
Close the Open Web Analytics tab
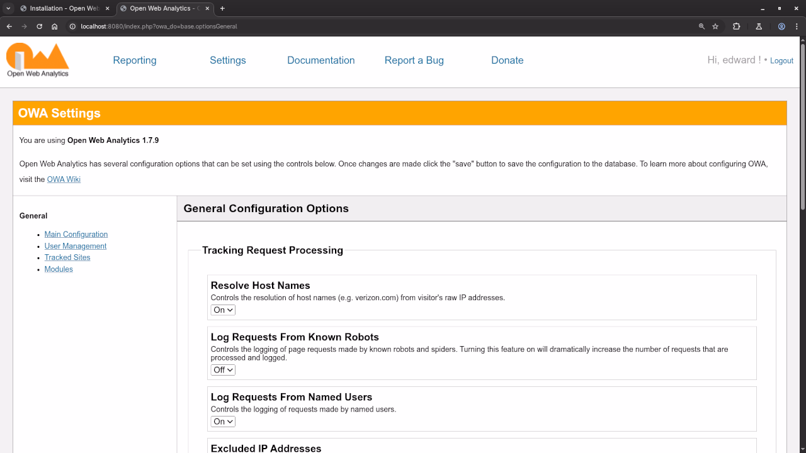tap(207, 8)
